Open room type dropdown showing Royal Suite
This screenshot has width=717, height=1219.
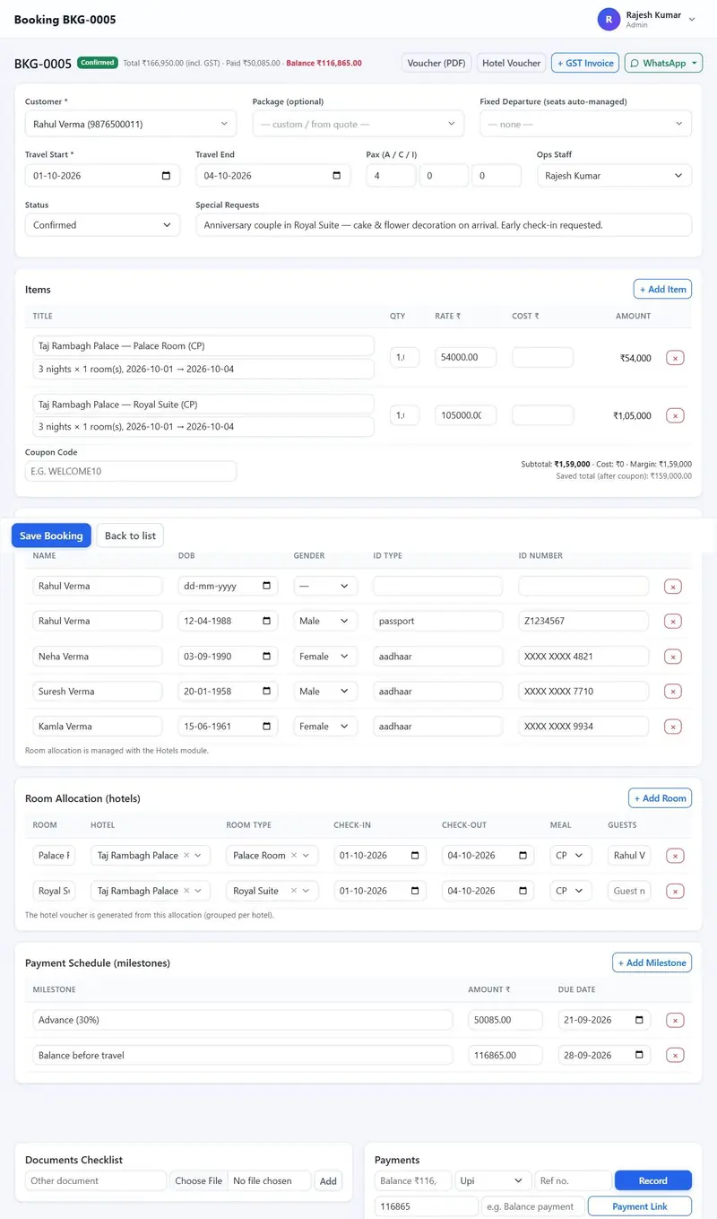272,891
